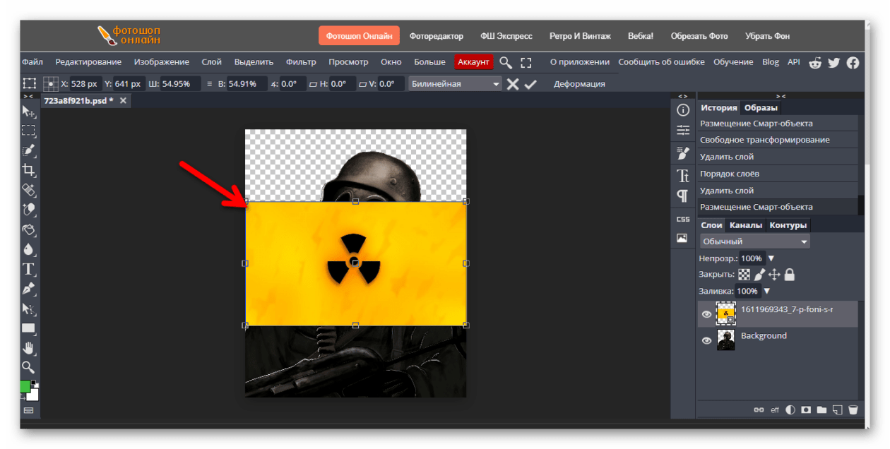Choose the Crop tool
The image size is (890, 449).
click(x=28, y=170)
